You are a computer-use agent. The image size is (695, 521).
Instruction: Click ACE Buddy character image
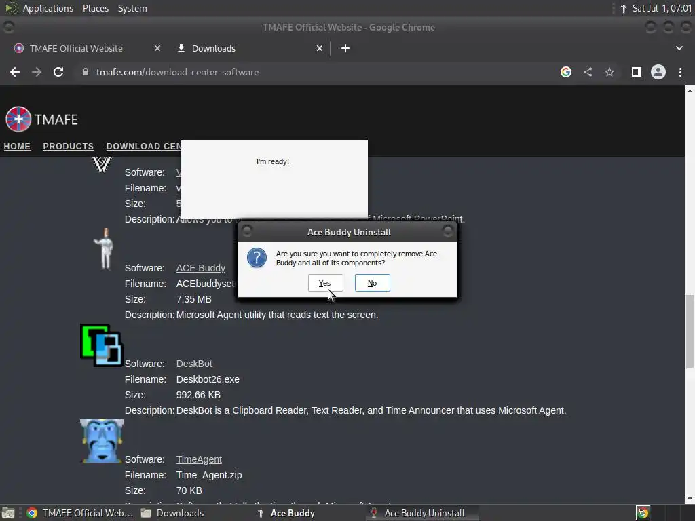[x=105, y=250]
